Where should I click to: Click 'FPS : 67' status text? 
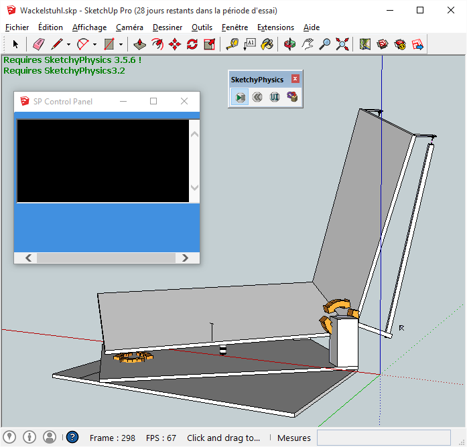click(161, 438)
